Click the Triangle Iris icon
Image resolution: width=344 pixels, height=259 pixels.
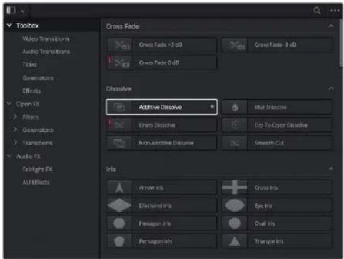click(235, 241)
